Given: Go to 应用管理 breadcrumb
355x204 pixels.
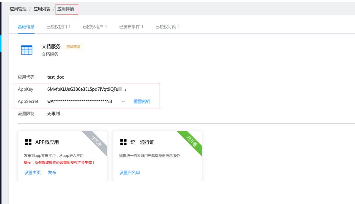Looking at the screenshot, I should click(x=18, y=9).
